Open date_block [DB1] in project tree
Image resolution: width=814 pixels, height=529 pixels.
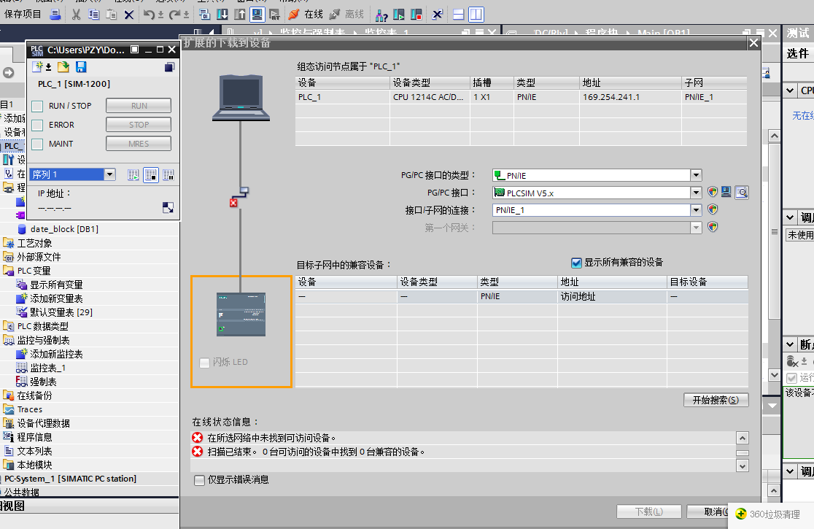click(64, 229)
